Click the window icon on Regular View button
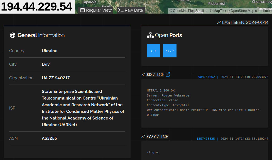The height and width of the screenshot is (160, 272). pyautogui.click(x=83, y=10)
